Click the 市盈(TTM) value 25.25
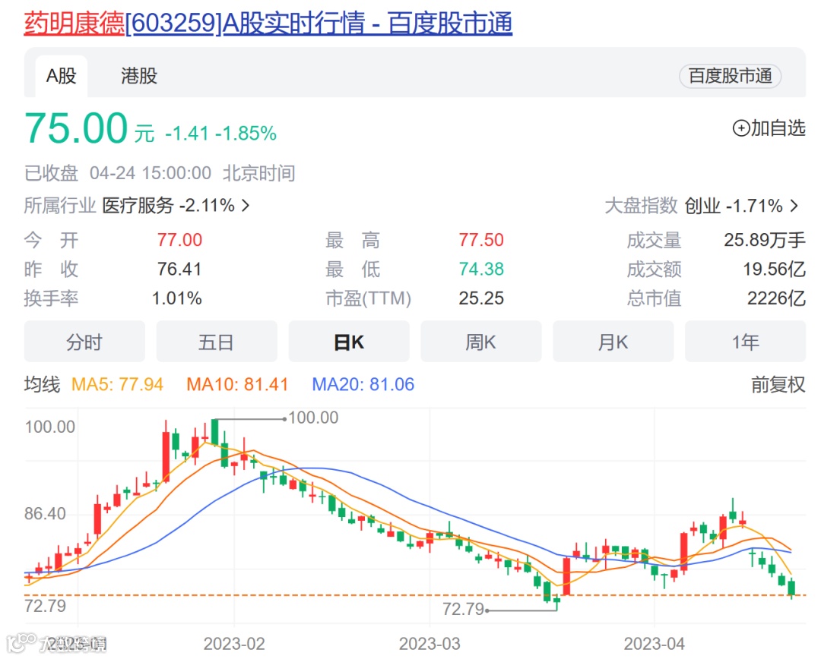The width and height of the screenshot is (821, 659). click(481, 298)
